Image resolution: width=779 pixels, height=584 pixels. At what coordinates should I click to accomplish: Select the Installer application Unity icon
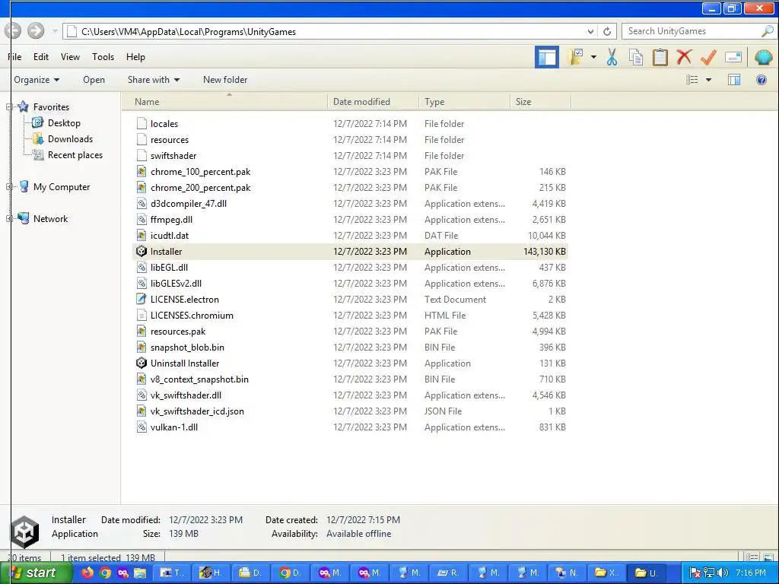[x=141, y=251]
